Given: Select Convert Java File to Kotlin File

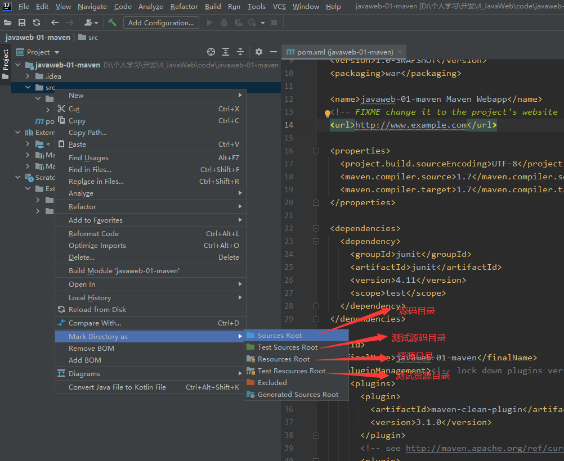Looking at the screenshot, I should [x=150, y=387].
